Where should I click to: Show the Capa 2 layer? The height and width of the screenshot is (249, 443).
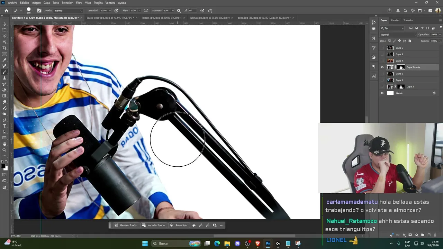point(382,74)
